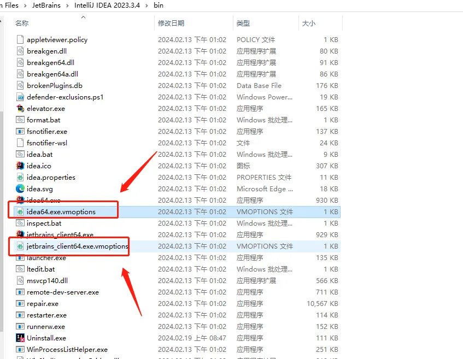Click the breakgen64.dll file icon
The width and height of the screenshot is (463, 359).
click(x=20, y=63)
